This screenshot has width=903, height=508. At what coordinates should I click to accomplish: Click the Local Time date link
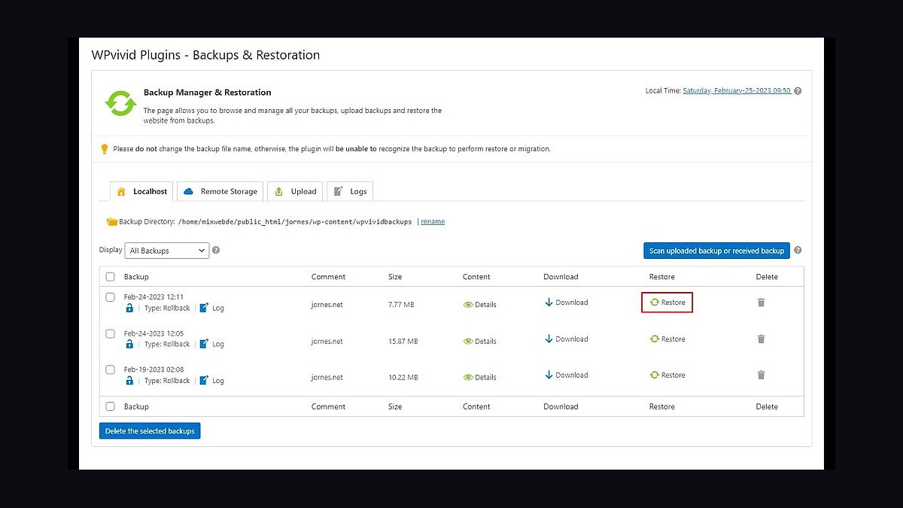pyautogui.click(x=737, y=90)
